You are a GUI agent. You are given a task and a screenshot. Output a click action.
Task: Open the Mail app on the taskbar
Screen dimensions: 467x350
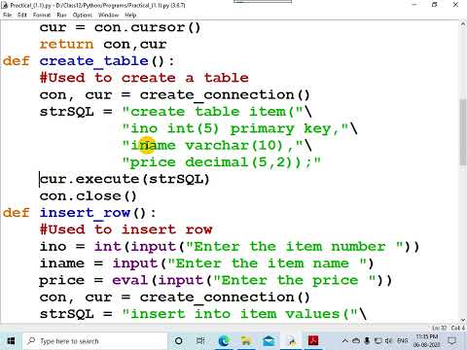[269, 341]
